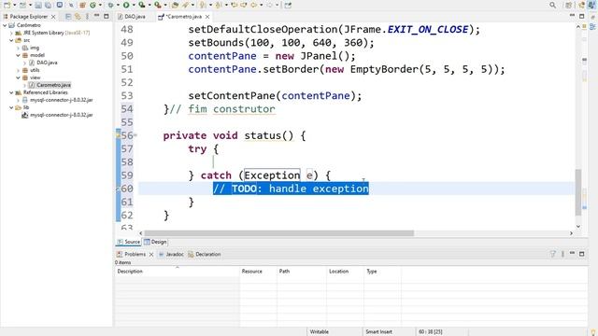The width and height of the screenshot is (598, 336).
Task: Click the Save All toolbar icon
Action: click(48, 5)
